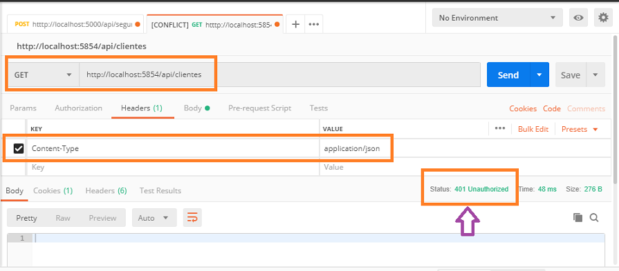Open header column options three-dot icon
Viewport: 619px width, 271px height.
click(500, 129)
